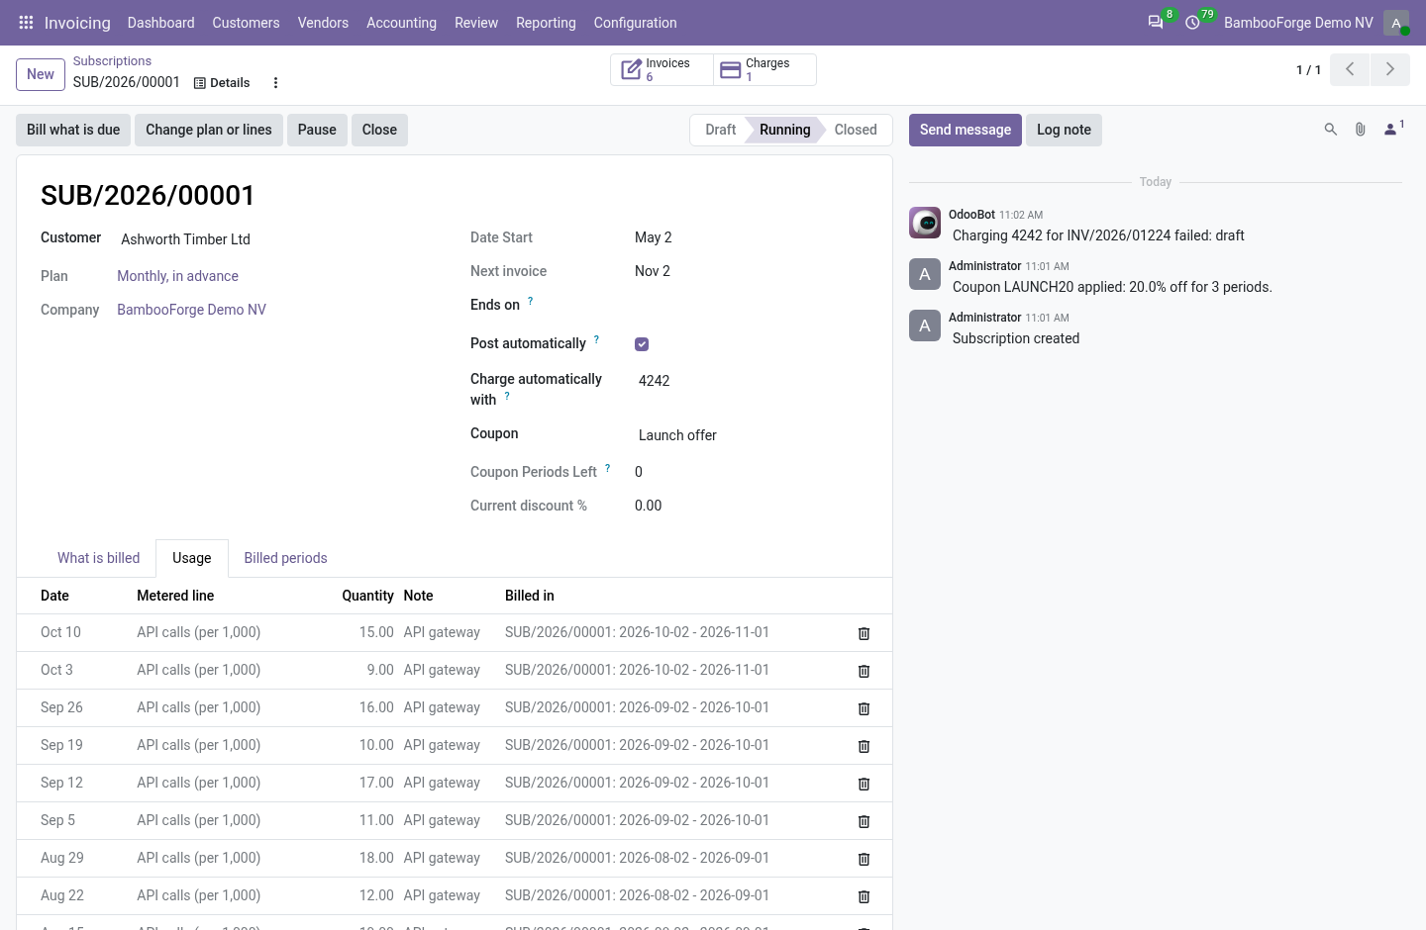This screenshot has width=1426, height=930.
Task: Open the activities clock icon
Action: 1193,23
